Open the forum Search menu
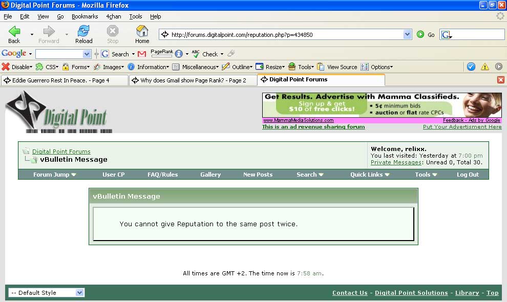Screen dimensions: 507x302 point(310,175)
